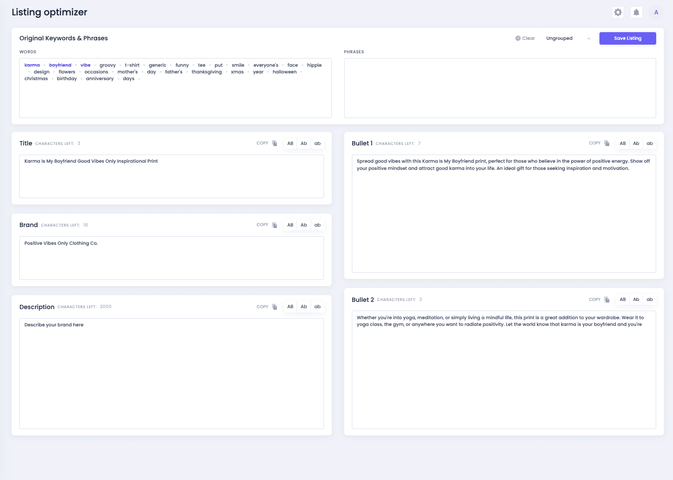
Task: Apply lowercase ab formatting to Bullet 1
Action: click(x=649, y=143)
